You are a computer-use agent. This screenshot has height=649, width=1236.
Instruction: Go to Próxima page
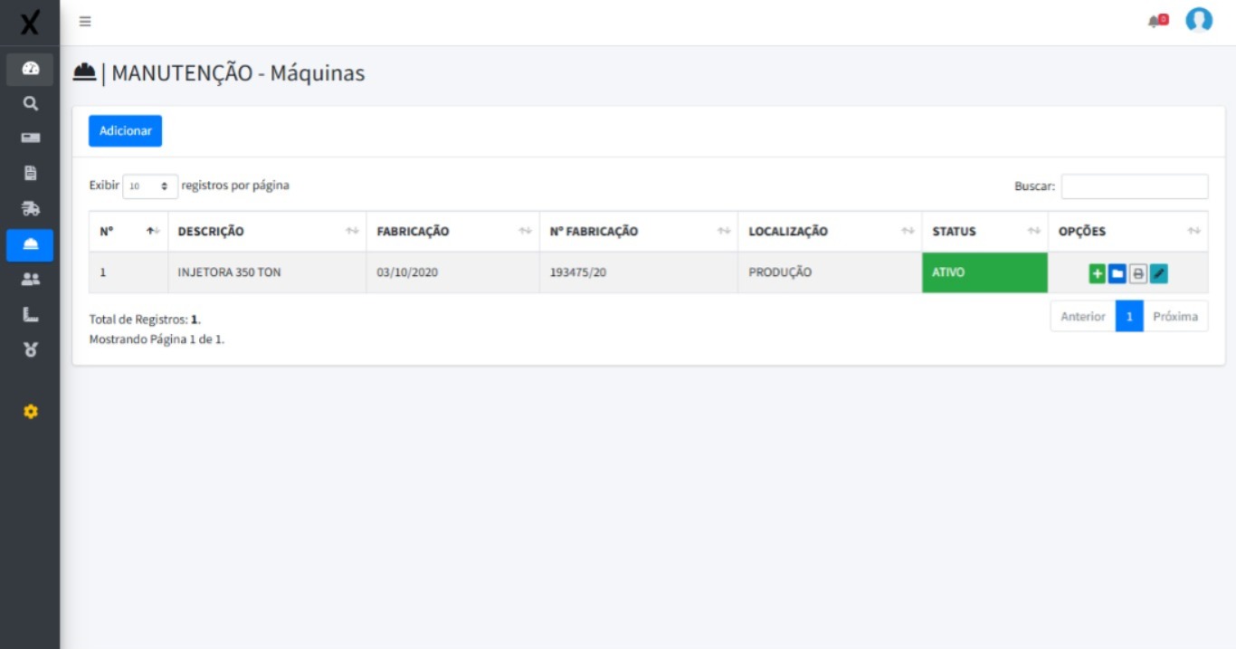1174,317
